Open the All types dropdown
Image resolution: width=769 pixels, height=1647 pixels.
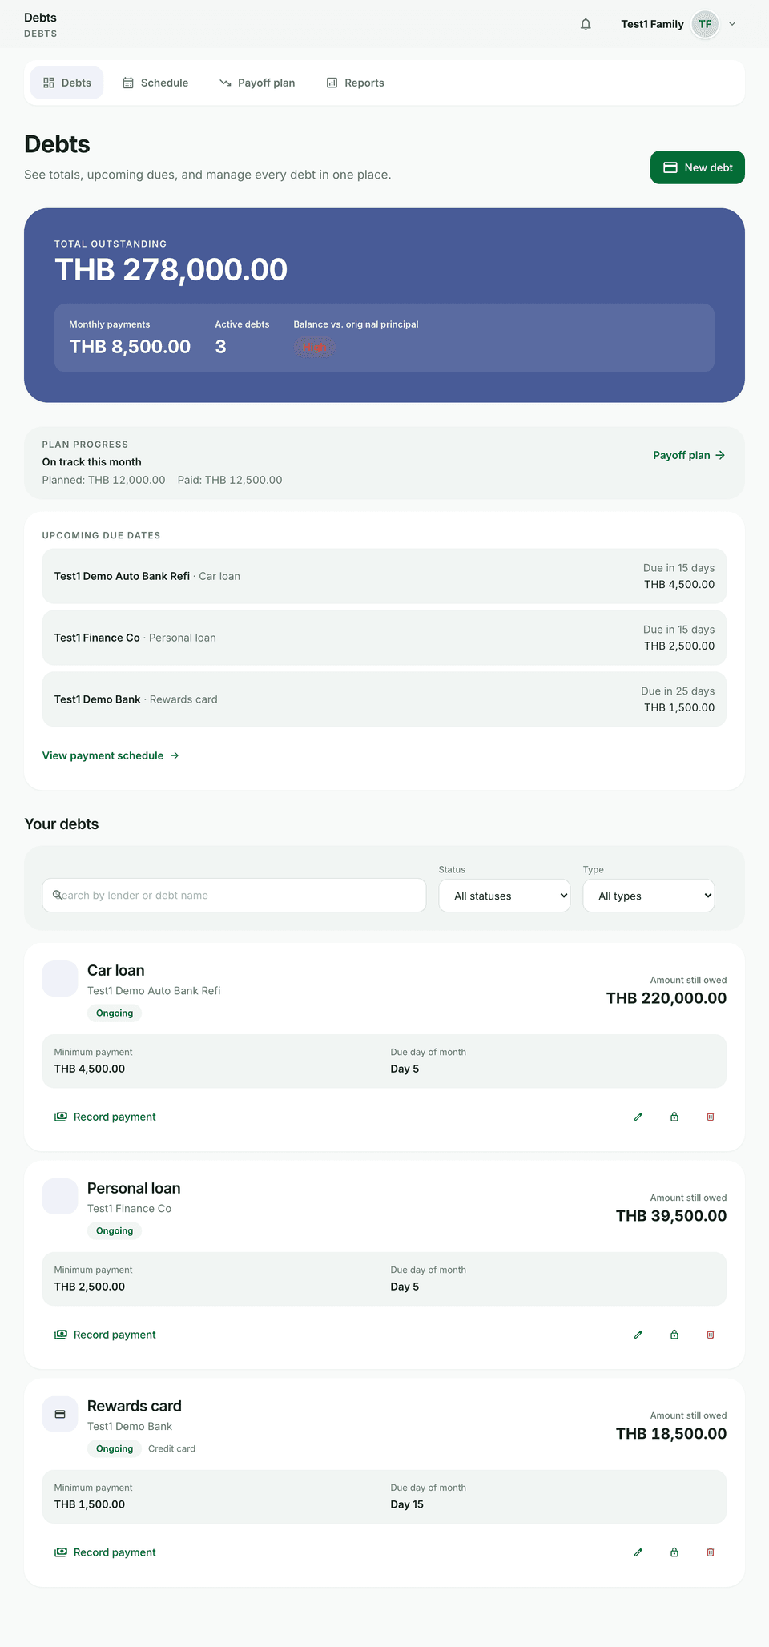[649, 896]
